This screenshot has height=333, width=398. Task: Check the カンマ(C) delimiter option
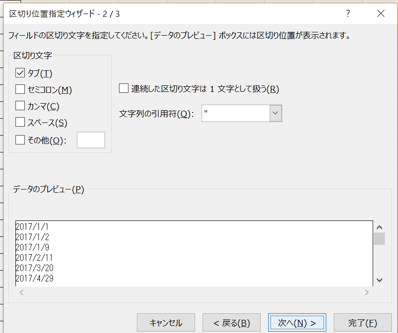click(20, 106)
